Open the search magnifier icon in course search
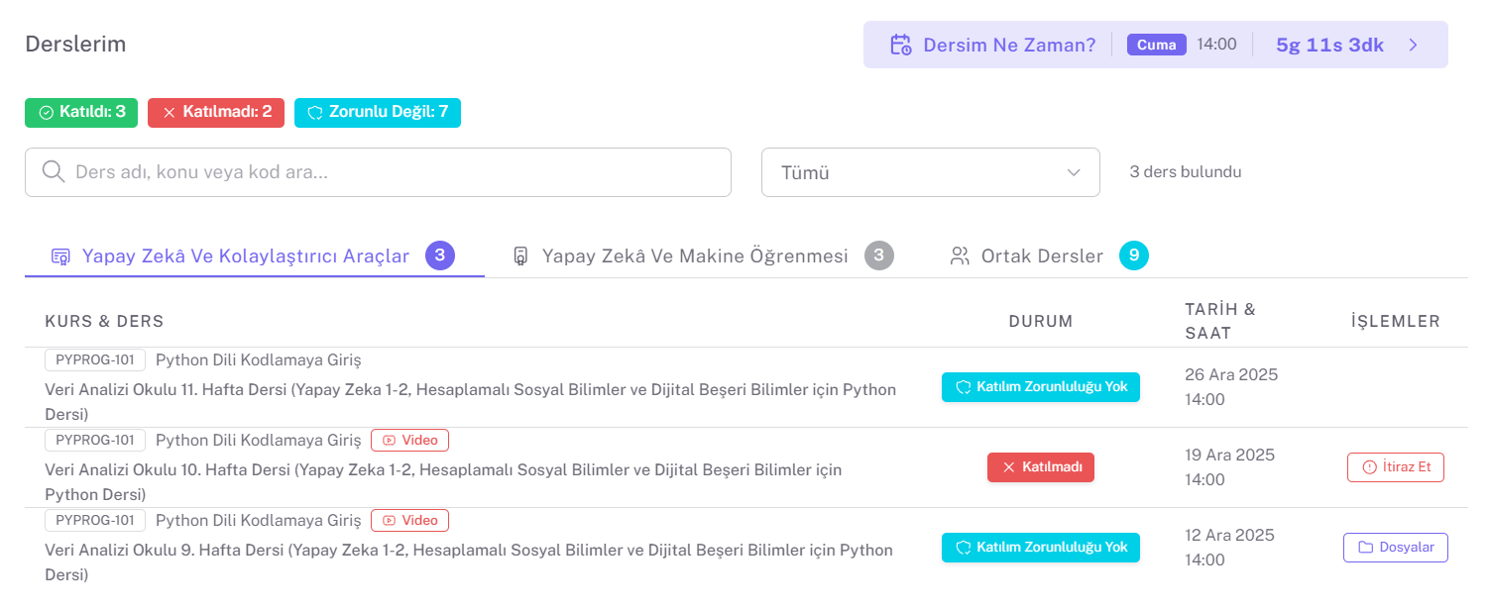 point(54,171)
